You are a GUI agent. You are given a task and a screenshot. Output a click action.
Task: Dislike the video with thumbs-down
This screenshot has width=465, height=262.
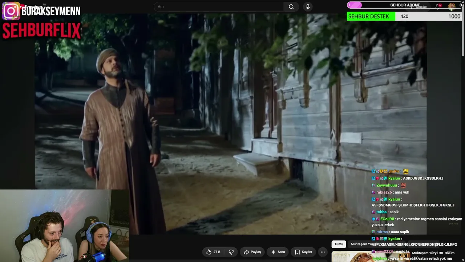(231, 252)
